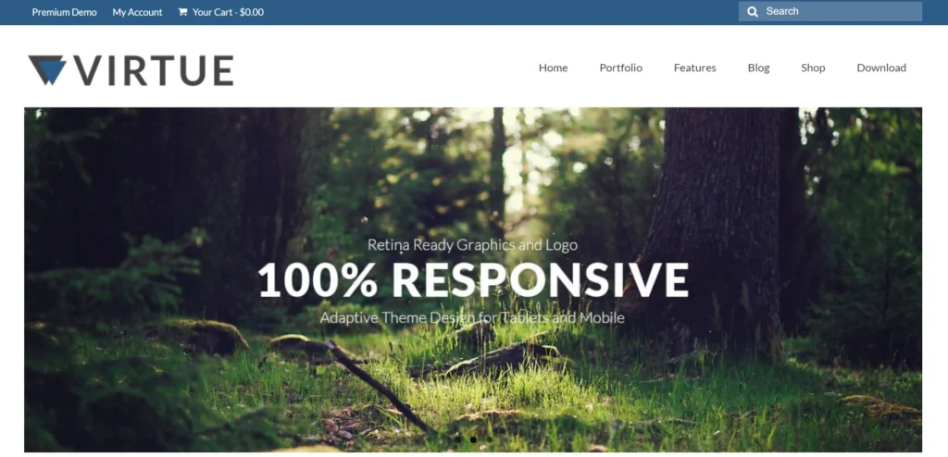Select the middle slider pagination dot
Image resolution: width=948 pixels, height=457 pixels.
click(x=473, y=439)
